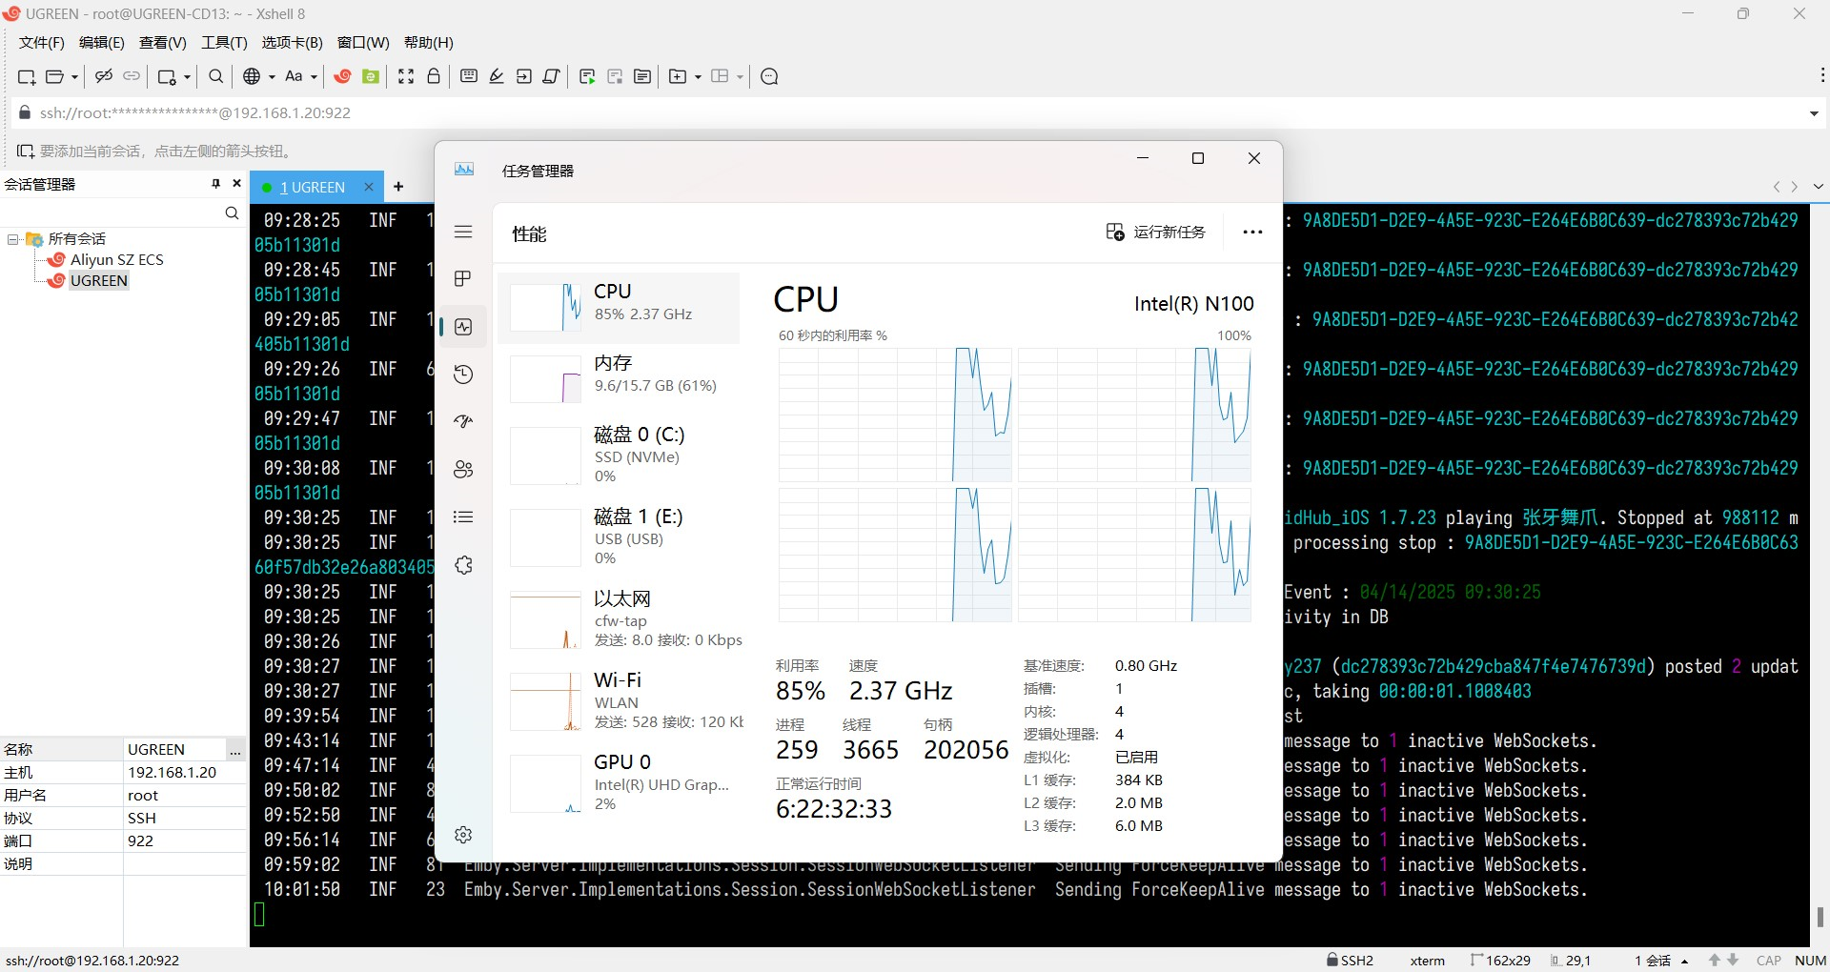Toggle the pin on 会话管理器 panel
The width and height of the screenshot is (1830, 972).
pyautogui.click(x=216, y=183)
